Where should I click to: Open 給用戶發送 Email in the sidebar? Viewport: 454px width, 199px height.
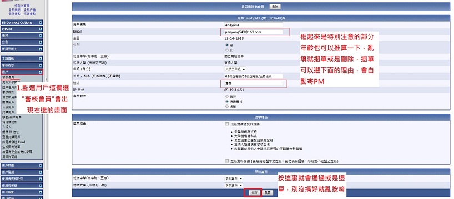click(x=14, y=142)
